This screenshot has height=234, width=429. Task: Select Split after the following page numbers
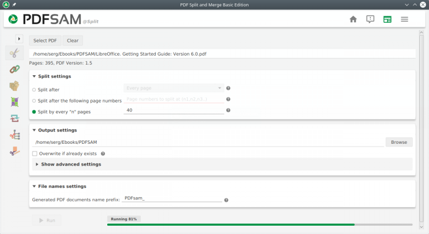[34, 101]
